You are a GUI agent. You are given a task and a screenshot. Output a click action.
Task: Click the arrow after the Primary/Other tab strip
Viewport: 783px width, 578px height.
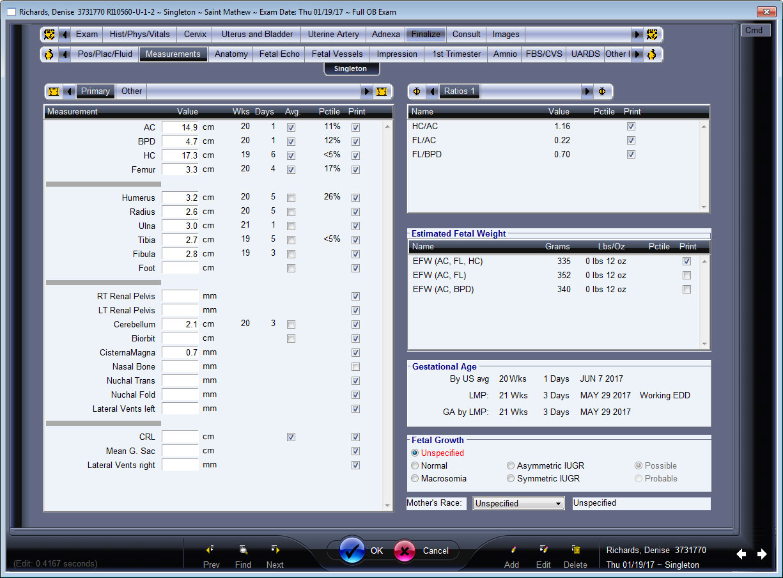click(x=366, y=91)
